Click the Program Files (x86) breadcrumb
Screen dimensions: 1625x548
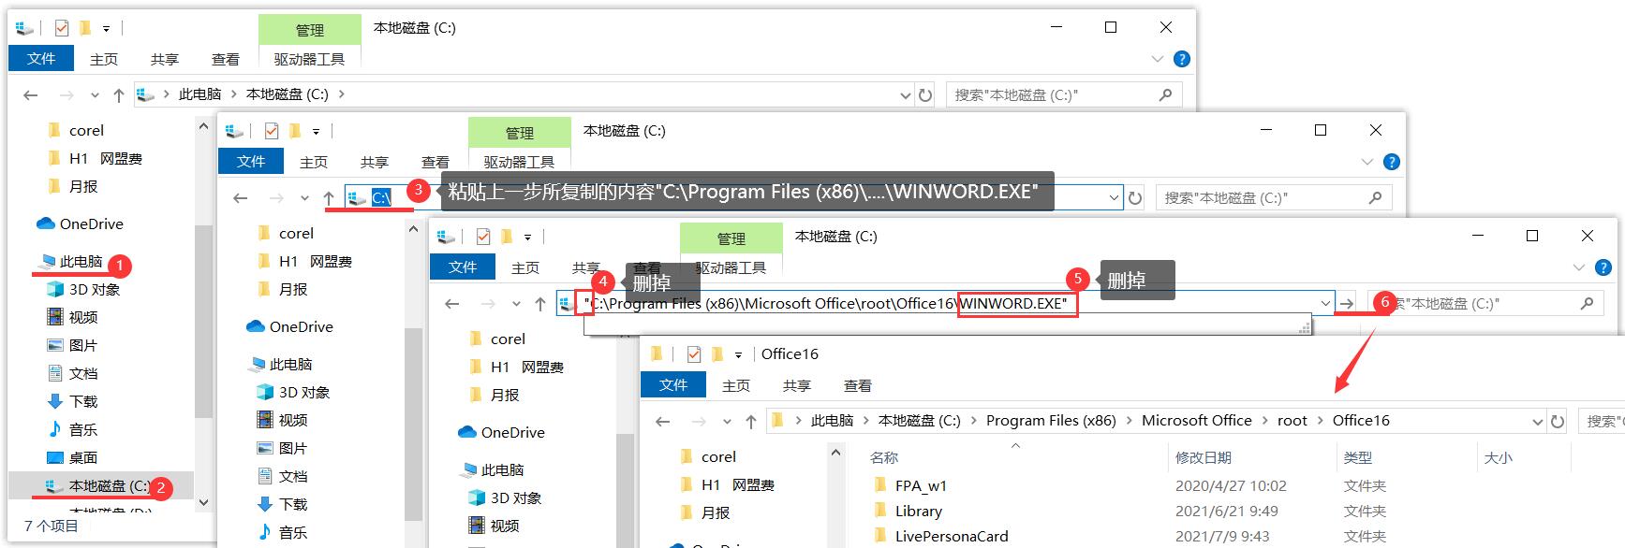pos(1050,421)
